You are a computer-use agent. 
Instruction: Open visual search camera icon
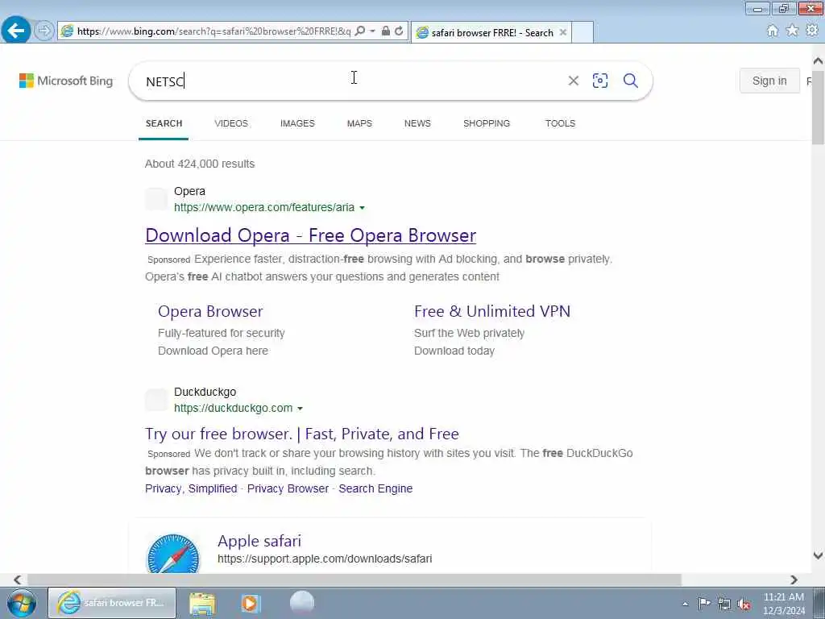pyautogui.click(x=599, y=81)
